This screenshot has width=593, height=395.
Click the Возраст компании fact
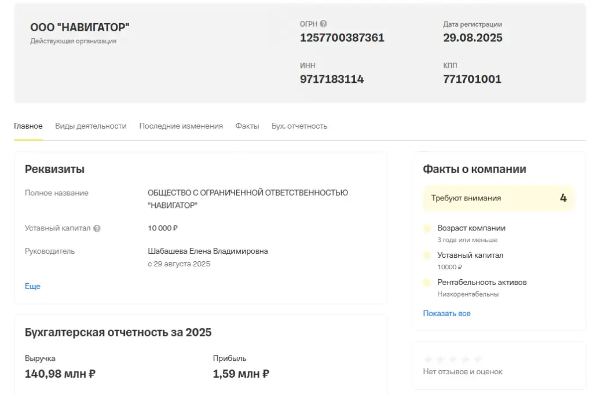tap(471, 228)
